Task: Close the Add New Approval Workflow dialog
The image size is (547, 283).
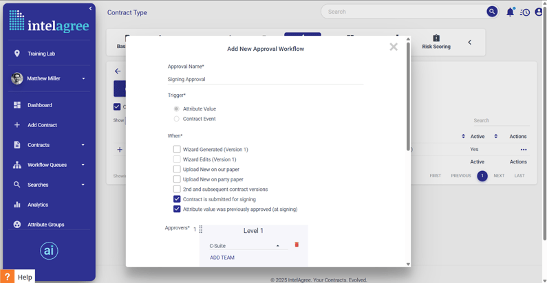Action: [x=394, y=47]
